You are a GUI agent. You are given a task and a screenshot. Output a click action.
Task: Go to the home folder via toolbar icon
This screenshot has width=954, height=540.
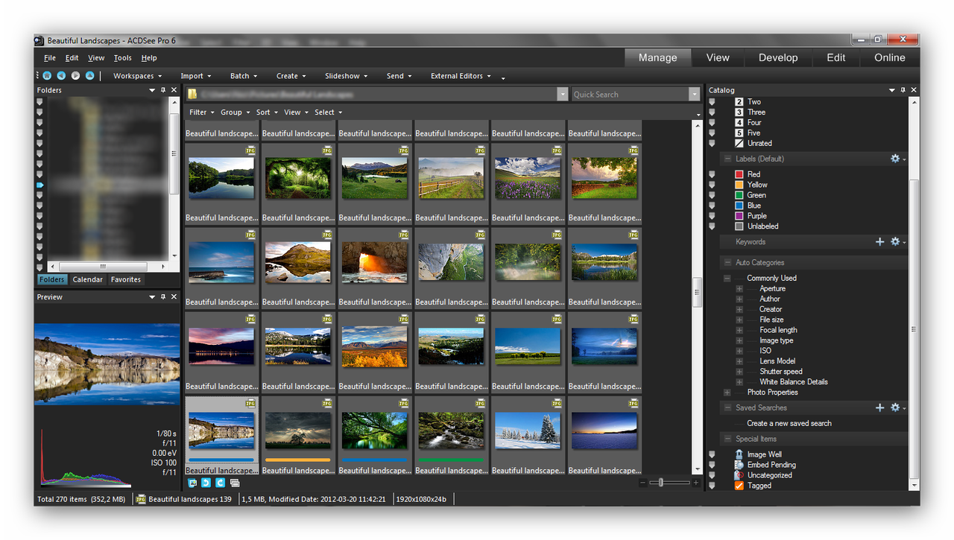[x=47, y=76]
